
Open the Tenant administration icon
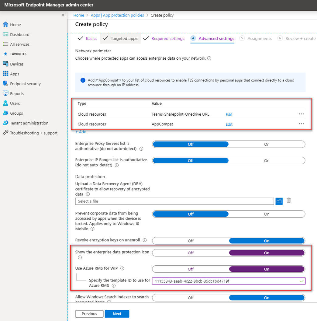pyautogui.click(x=5, y=123)
